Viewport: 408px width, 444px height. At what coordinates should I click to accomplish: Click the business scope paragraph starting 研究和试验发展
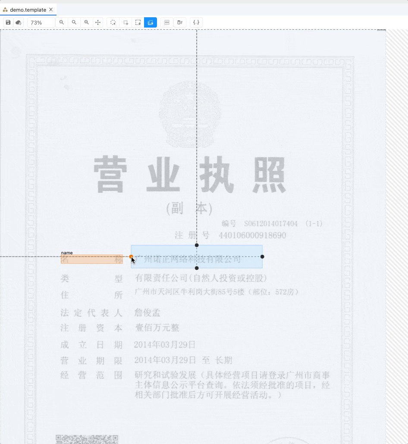point(232,385)
